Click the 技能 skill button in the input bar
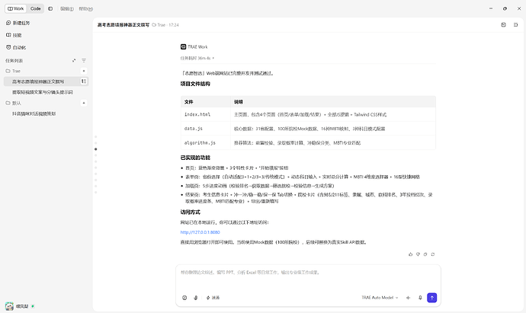The height and width of the screenshot is (313, 526). pyautogui.click(x=213, y=298)
